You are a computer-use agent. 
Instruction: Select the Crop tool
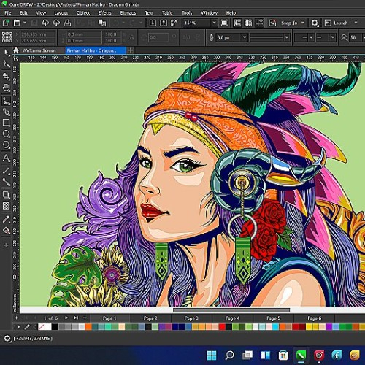pyautogui.click(x=7, y=77)
